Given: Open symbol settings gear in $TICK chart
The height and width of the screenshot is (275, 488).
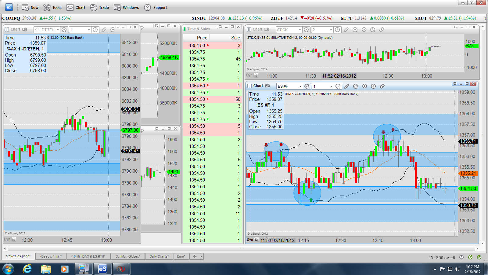Looking at the screenshot, I should click(307, 30).
